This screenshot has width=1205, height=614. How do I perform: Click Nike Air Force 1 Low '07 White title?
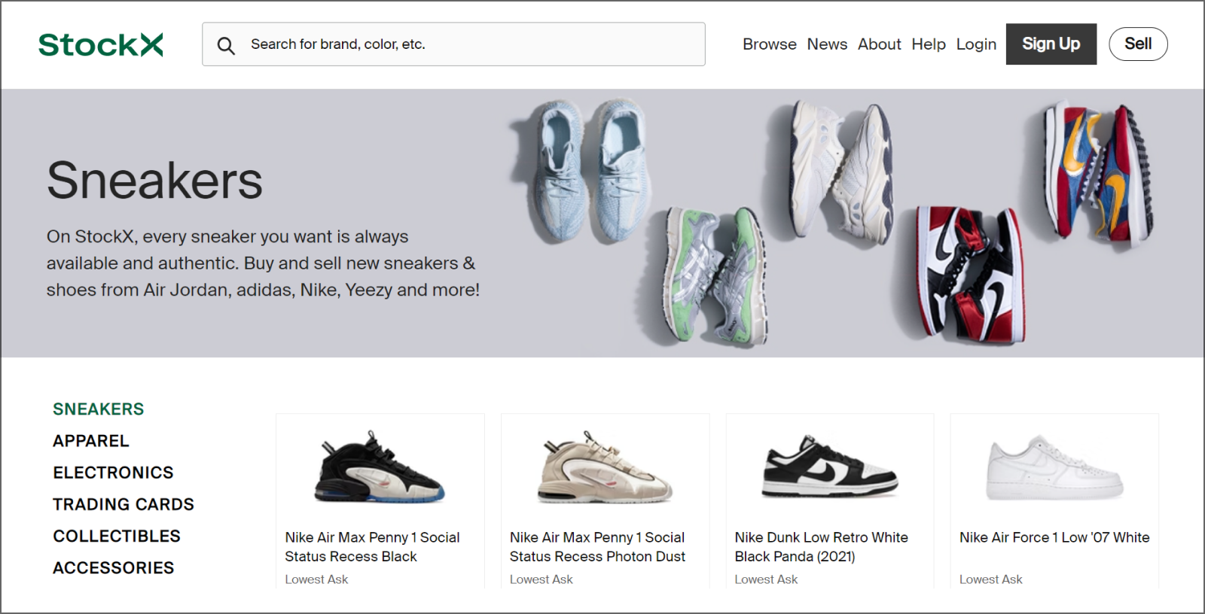1054,537
